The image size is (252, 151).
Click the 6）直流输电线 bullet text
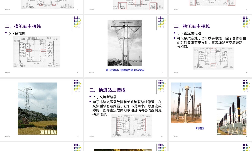point(189,33)
